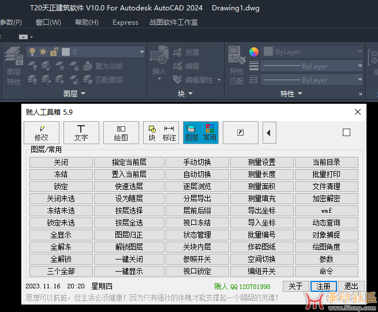
Task: Click the 贱人 QQ 120781998 text
Action: [x=242, y=287]
